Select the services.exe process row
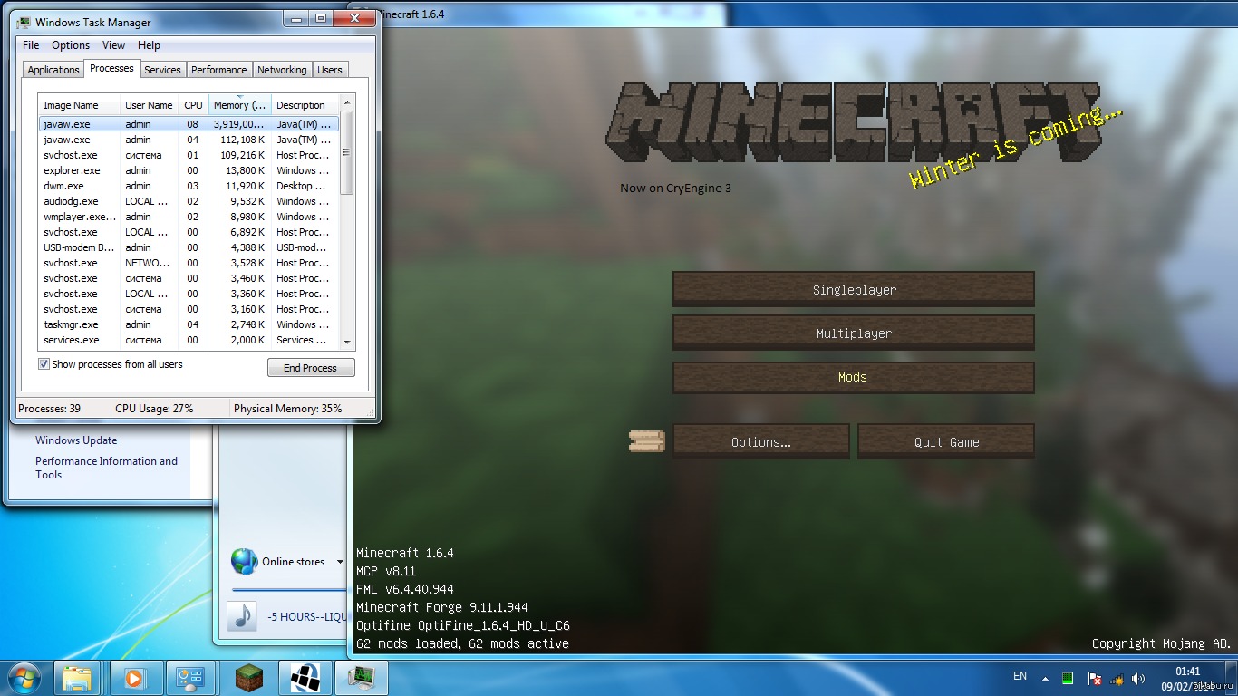Screen dimensions: 1238x696 tap(189, 340)
